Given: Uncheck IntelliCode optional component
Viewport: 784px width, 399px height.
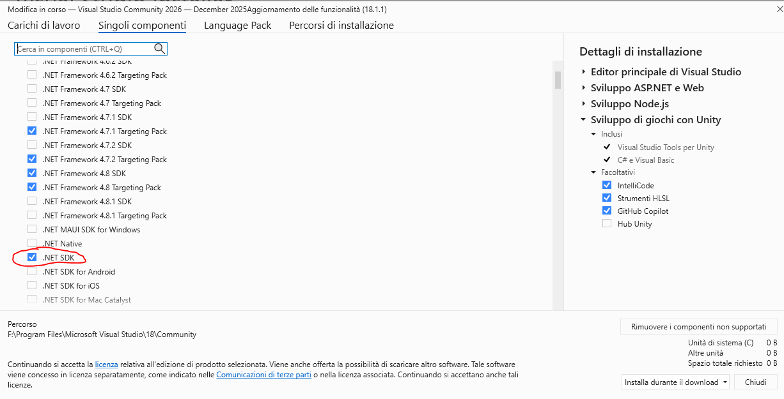Looking at the screenshot, I should pos(607,185).
